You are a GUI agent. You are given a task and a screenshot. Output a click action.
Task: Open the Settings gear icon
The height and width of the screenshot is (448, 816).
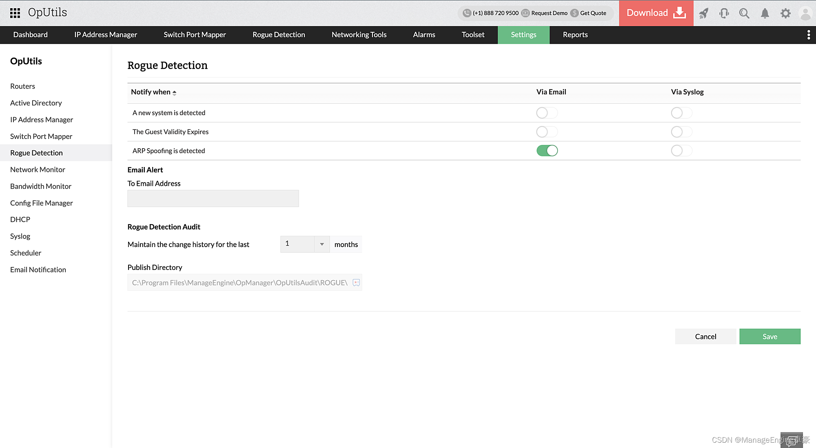coord(785,13)
